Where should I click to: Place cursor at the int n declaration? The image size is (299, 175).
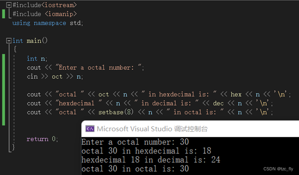point(37,59)
